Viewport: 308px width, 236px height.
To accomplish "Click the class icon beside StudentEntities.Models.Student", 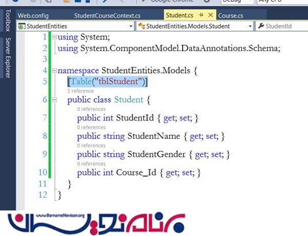I will [141, 26].
